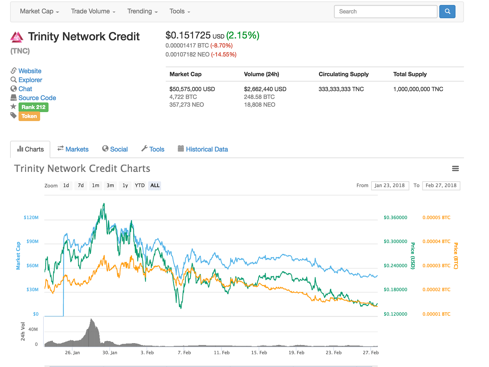Click the globe icon on Social tab
Image resolution: width=489 pixels, height=367 pixels.
pyautogui.click(x=105, y=148)
